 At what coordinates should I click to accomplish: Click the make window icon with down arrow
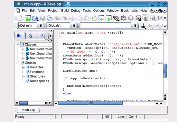(101, 18)
